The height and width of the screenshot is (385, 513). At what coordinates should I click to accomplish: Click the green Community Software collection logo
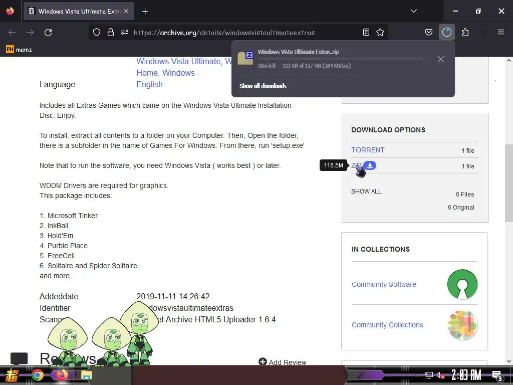(x=462, y=284)
